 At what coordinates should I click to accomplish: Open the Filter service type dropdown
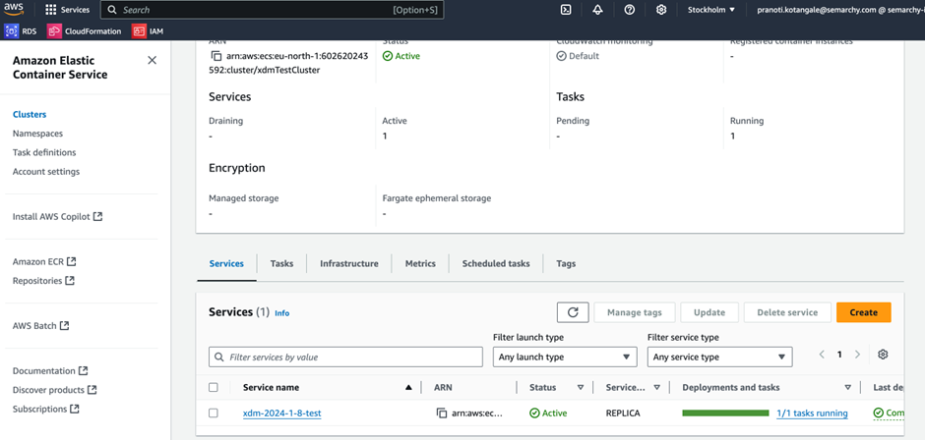pos(719,357)
